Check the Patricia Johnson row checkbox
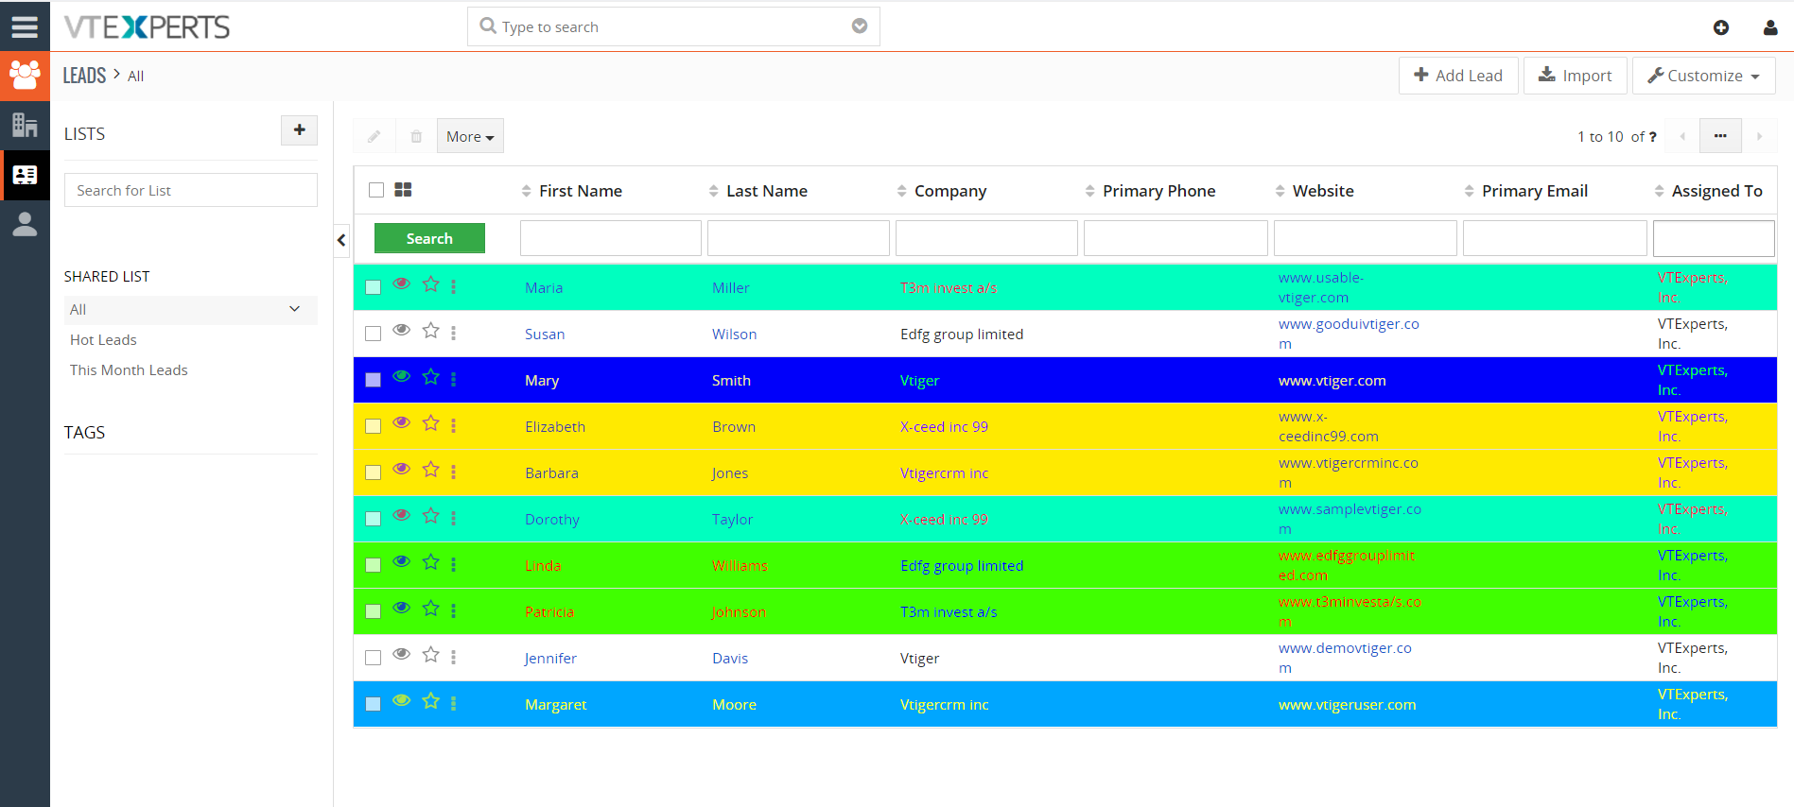The height and width of the screenshot is (807, 1794). (x=374, y=611)
